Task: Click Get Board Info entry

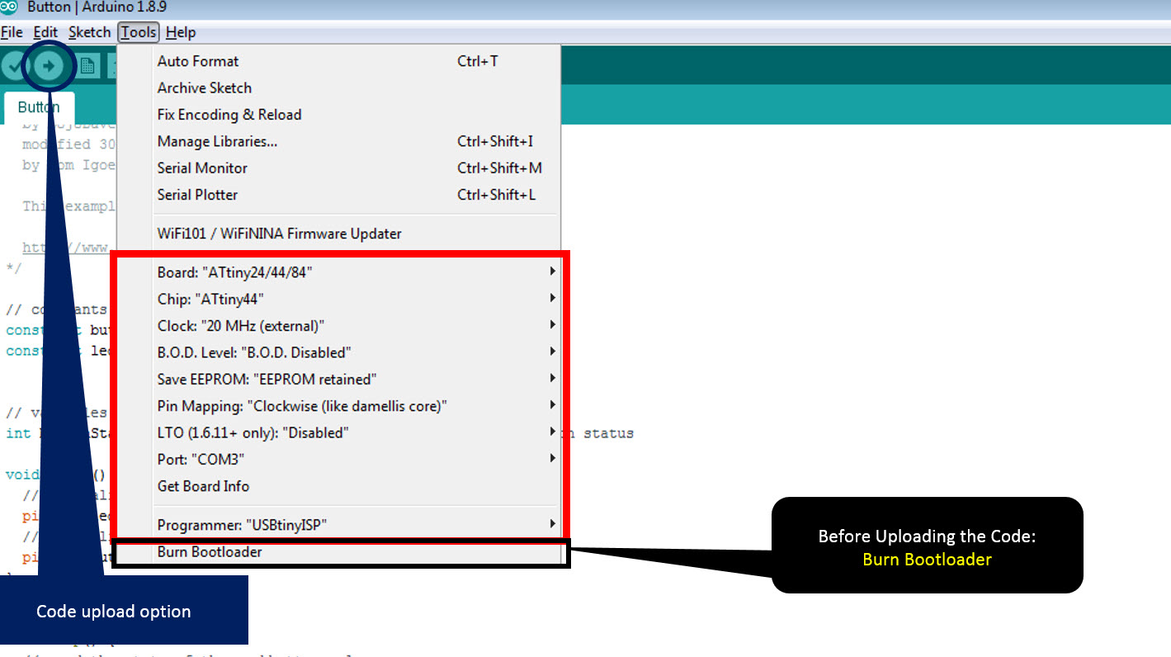Action: click(338, 486)
